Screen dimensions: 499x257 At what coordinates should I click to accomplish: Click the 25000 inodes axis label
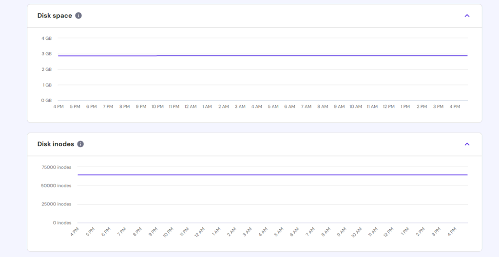pos(57,204)
